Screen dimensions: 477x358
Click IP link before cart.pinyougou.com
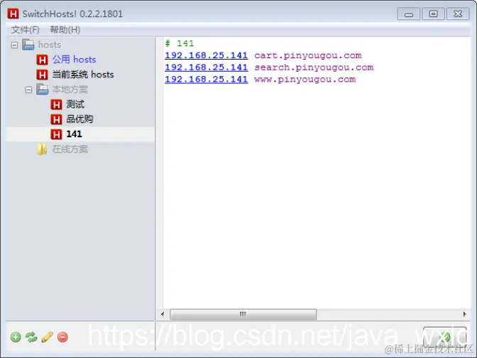click(x=207, y=55)
